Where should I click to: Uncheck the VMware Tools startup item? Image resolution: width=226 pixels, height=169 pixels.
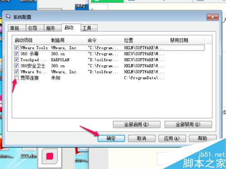pos(16,48)
